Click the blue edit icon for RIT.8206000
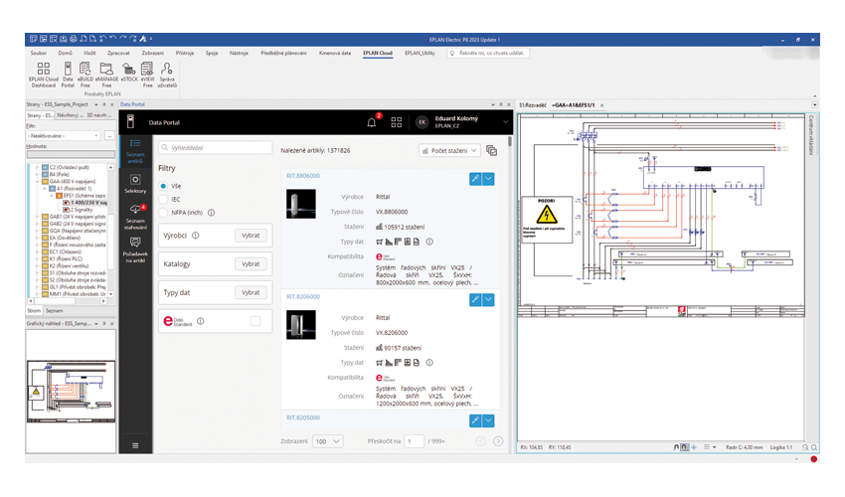Viewport: 845px width, 497px height. [475, 299]
